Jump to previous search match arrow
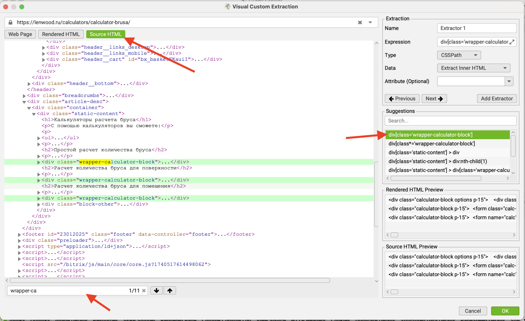525x321 pixels. pyautogui.click(x=170, y=291)
